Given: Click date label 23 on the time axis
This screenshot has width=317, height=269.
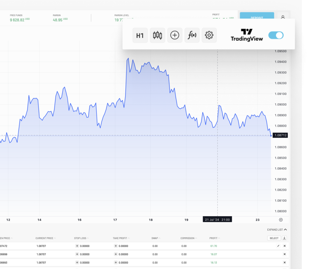Looking at the screenshot, I should click(257, 220).
